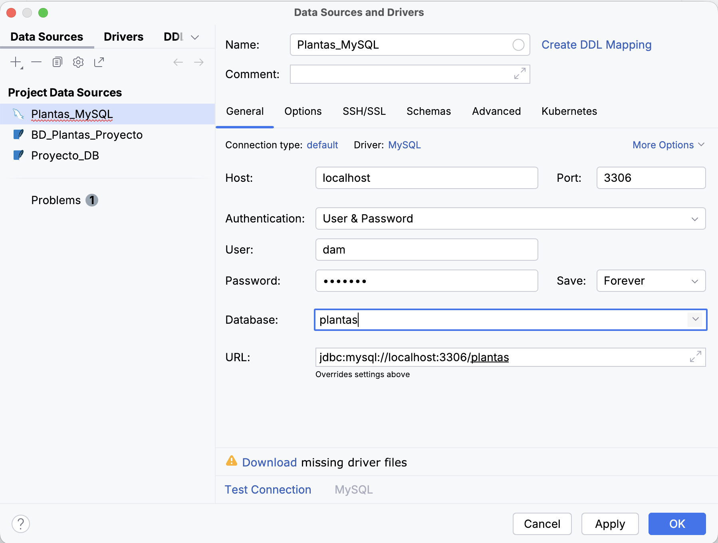Select the General tab
This screenshot has height=543, width=718.
coord(245,111)
